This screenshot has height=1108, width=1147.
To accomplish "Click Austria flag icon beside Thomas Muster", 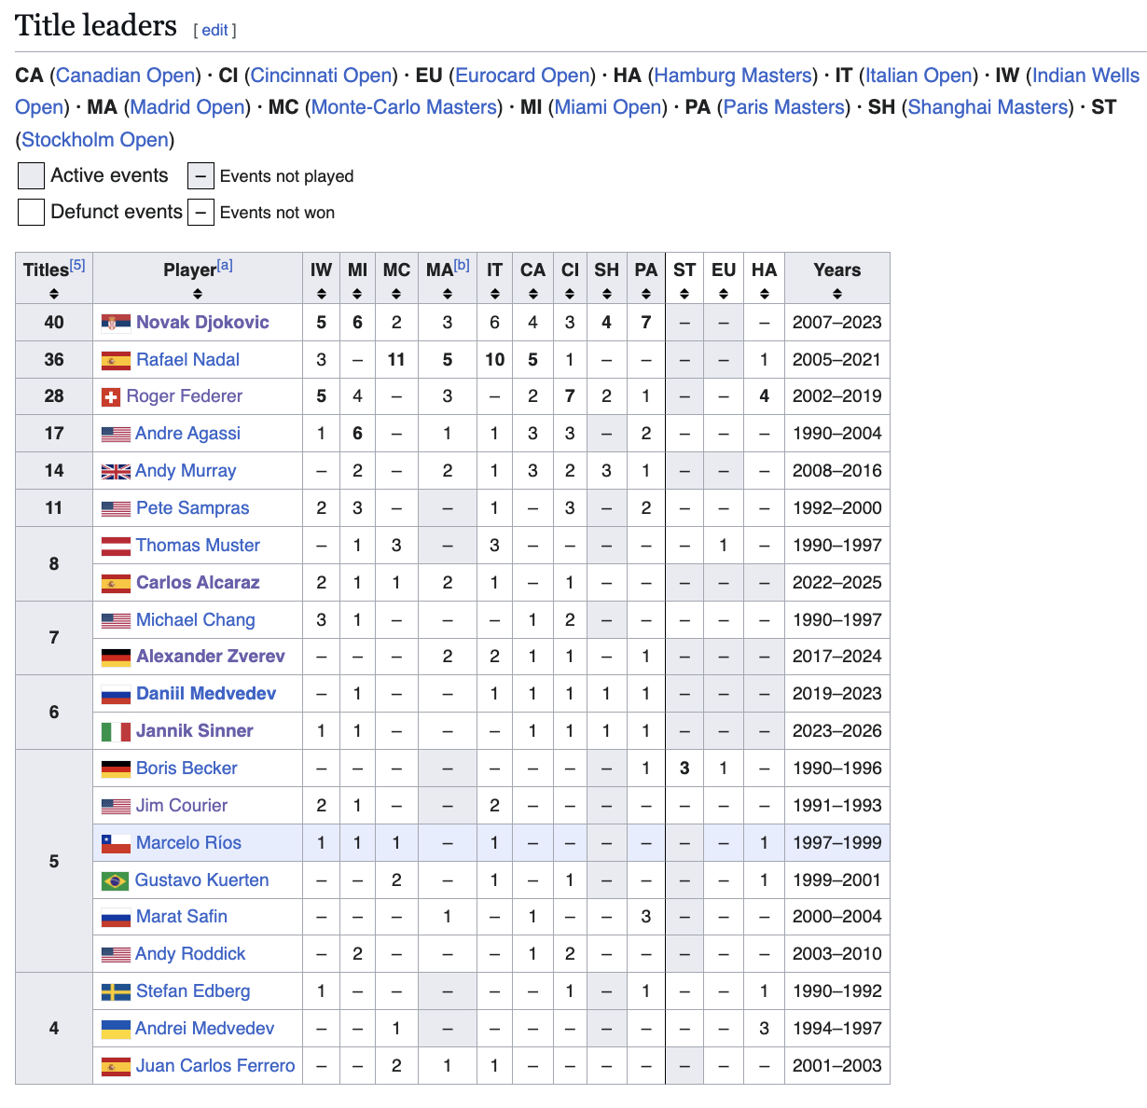I will (x=116, y=546).
